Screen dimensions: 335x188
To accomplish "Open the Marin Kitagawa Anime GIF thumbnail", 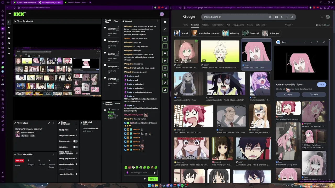I will [260, 116].
